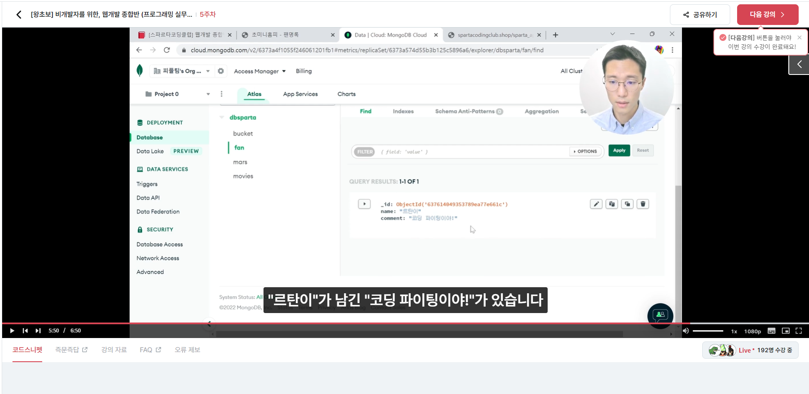Skip to the previous video
This screenshot has height=394, width=809.
25,331
